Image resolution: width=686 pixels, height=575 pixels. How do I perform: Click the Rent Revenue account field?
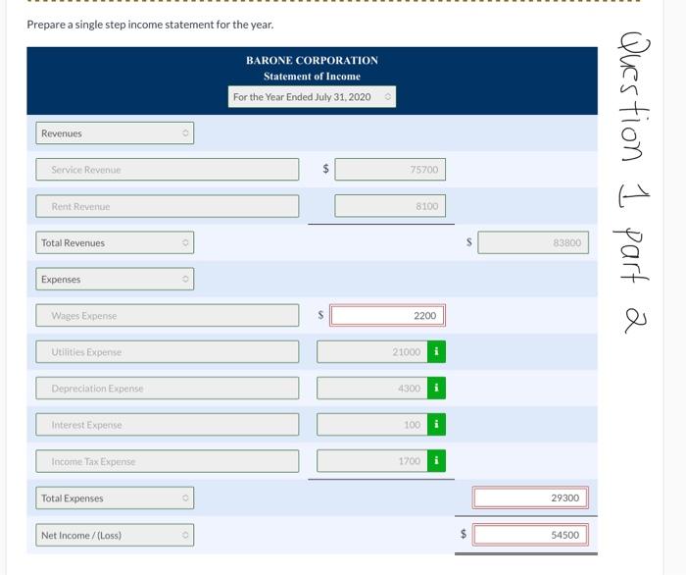[x=168, y=206]
